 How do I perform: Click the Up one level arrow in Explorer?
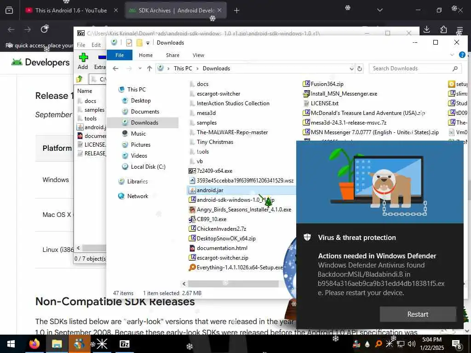pyautogui.click(x=149, y=68)
